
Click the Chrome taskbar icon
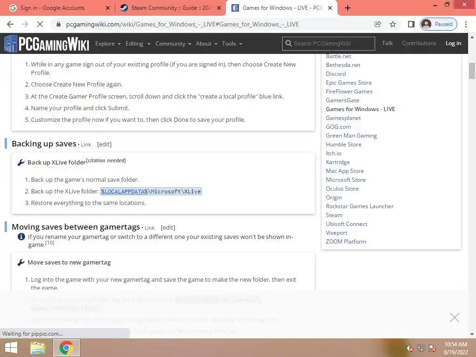point(66,348)
